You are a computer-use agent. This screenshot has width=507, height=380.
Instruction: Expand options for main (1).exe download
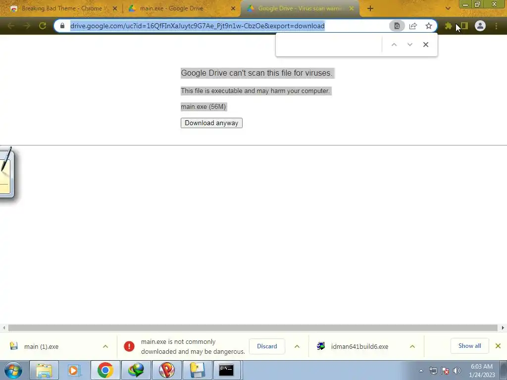click(105, 346)
